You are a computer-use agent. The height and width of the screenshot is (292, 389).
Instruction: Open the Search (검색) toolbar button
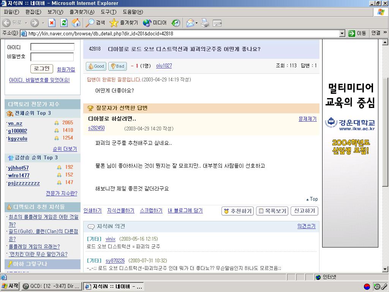[95, 23]
